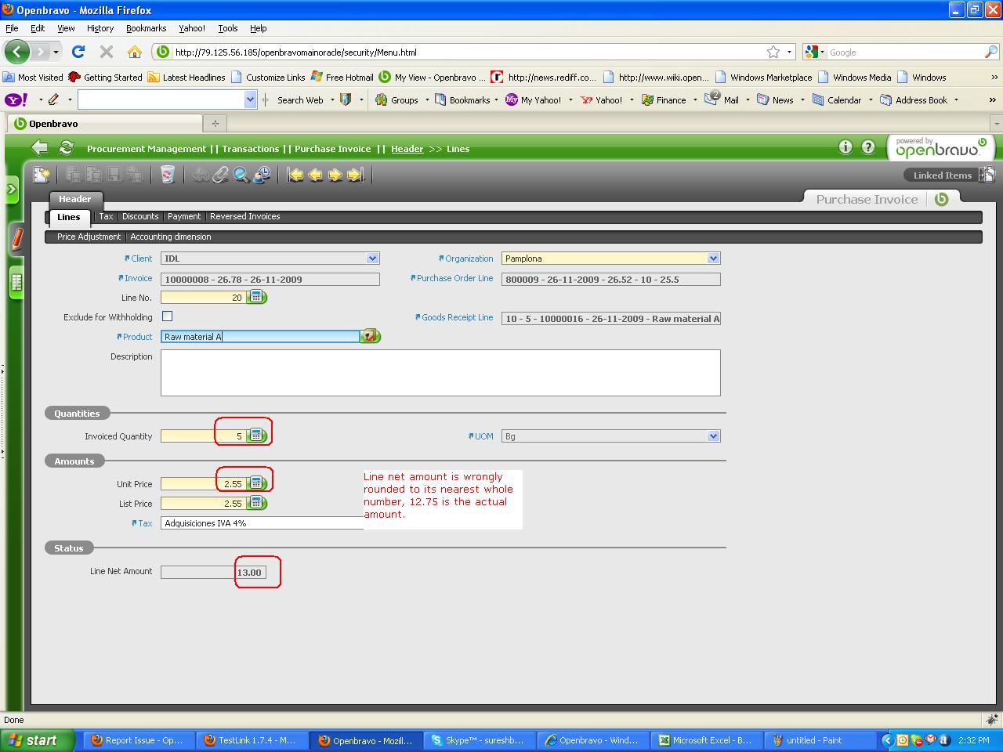The height and width of the screenshot is (752, 1003).
Task: Open the attachments paperclip icon
Action: (x=221, y=175)
